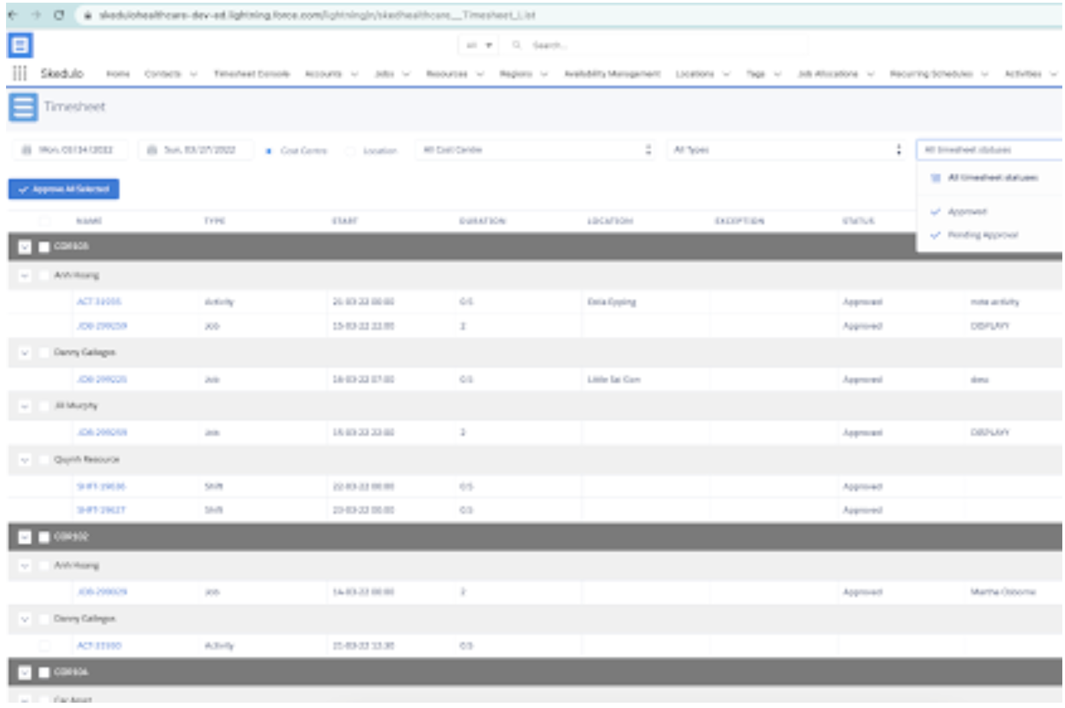Reload the page with the refresh icon

point(59,15)
